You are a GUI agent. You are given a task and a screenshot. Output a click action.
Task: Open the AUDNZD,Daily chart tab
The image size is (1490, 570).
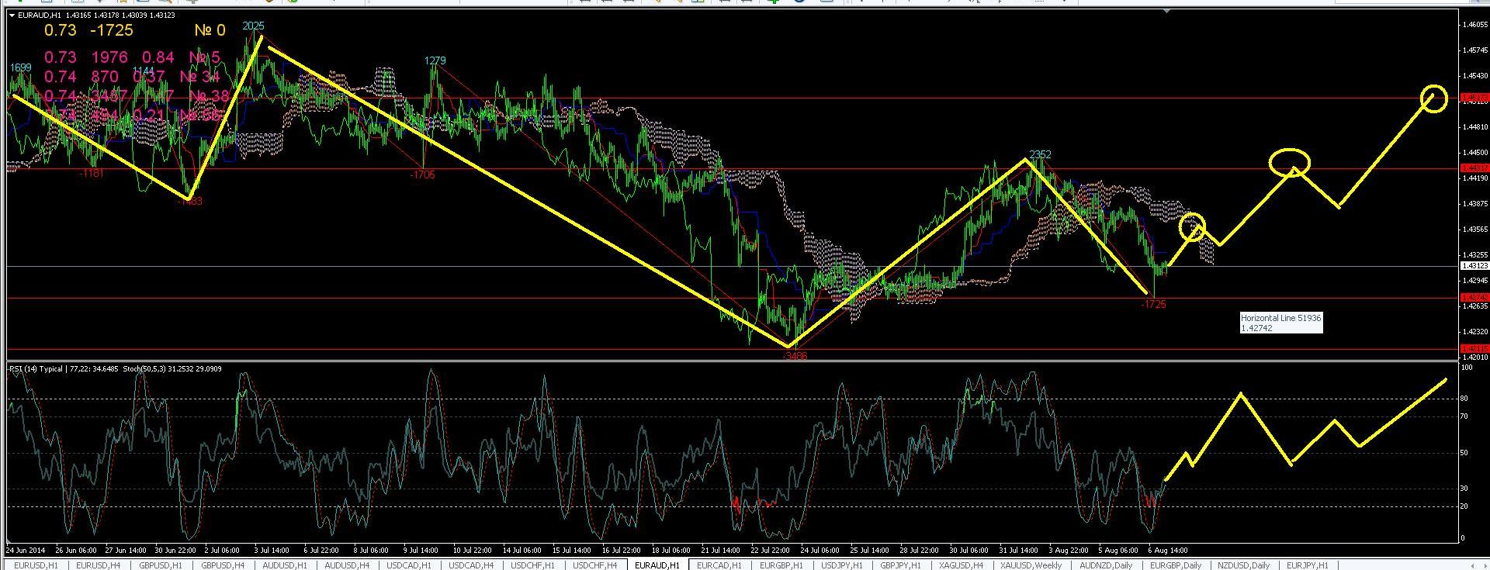pos(1105,565)
